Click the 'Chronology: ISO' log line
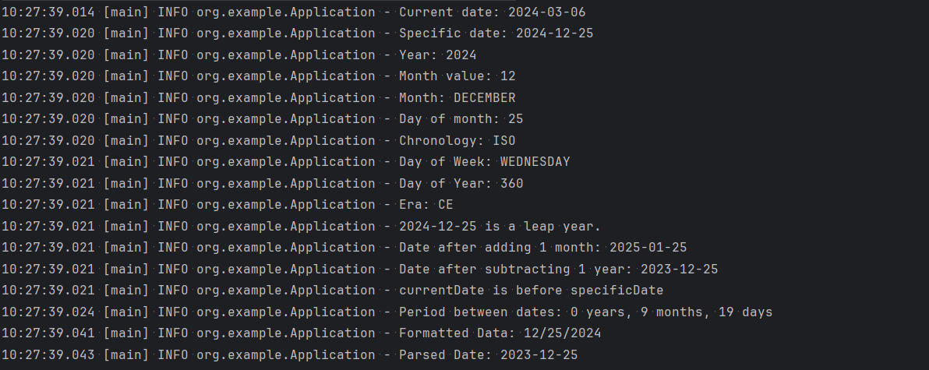The height and width of the screenshot is (370, 929). coord(457,141)
